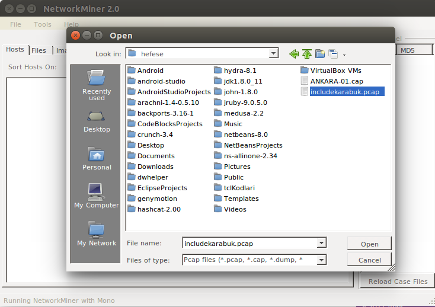Expand the Look in folder dropdown
This screenshot has width=435, height=307.
pyautogui.click(x=273, y=53)
